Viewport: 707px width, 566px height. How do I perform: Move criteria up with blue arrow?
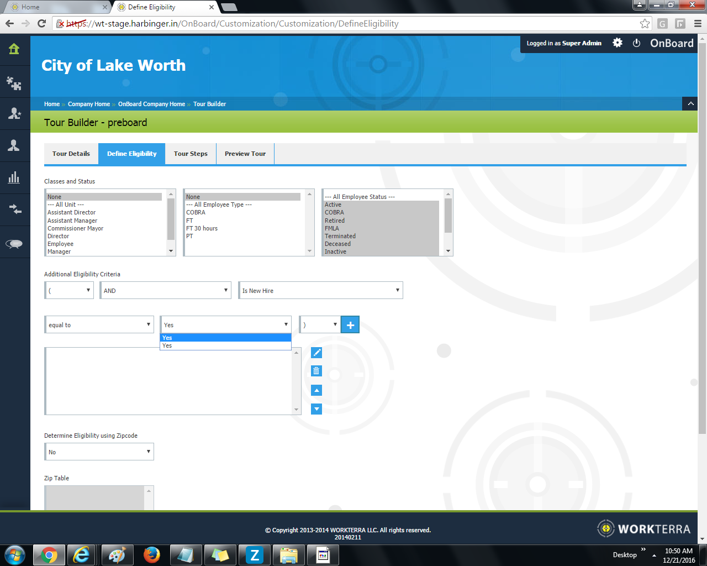(316, 390)
